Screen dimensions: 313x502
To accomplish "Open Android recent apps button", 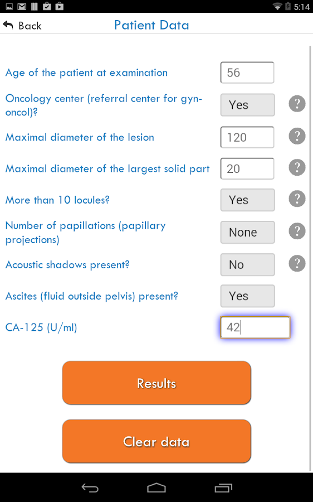I will [x=223, y=488].
